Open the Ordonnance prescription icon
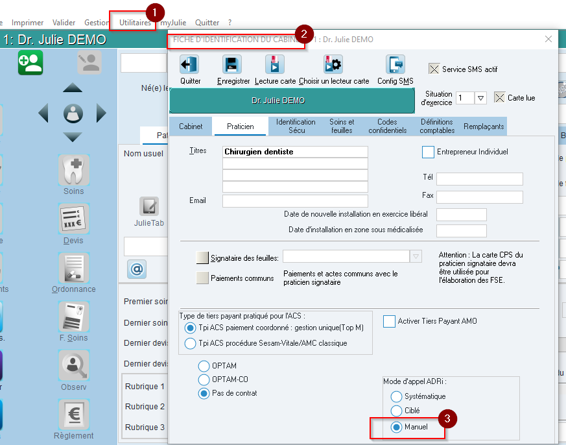Screen dimensions: 566x445 pos(74,268)
